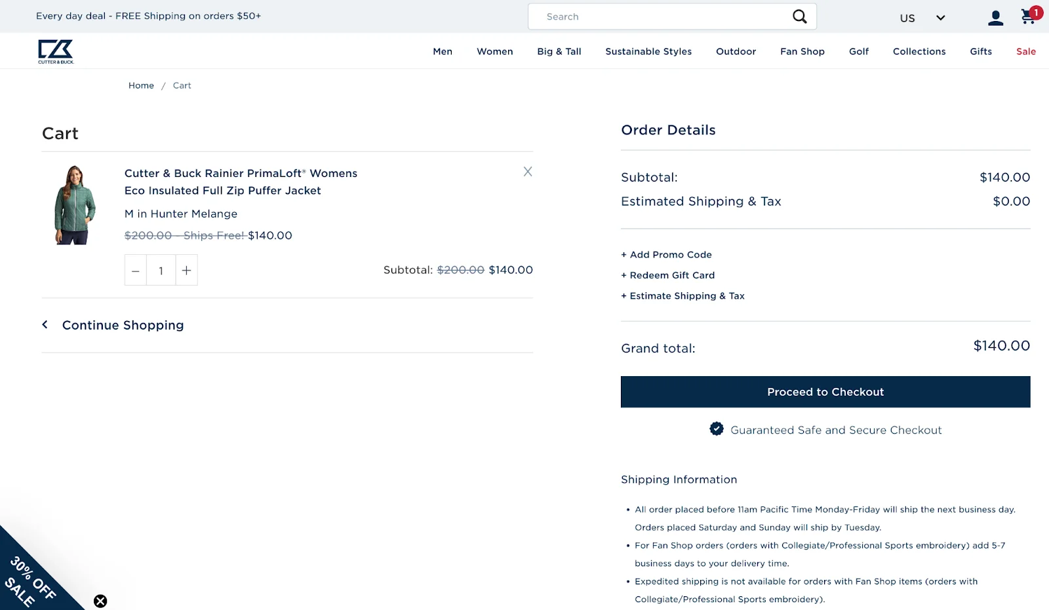
Task: Open the Golf menu
Action: (859, 51)
